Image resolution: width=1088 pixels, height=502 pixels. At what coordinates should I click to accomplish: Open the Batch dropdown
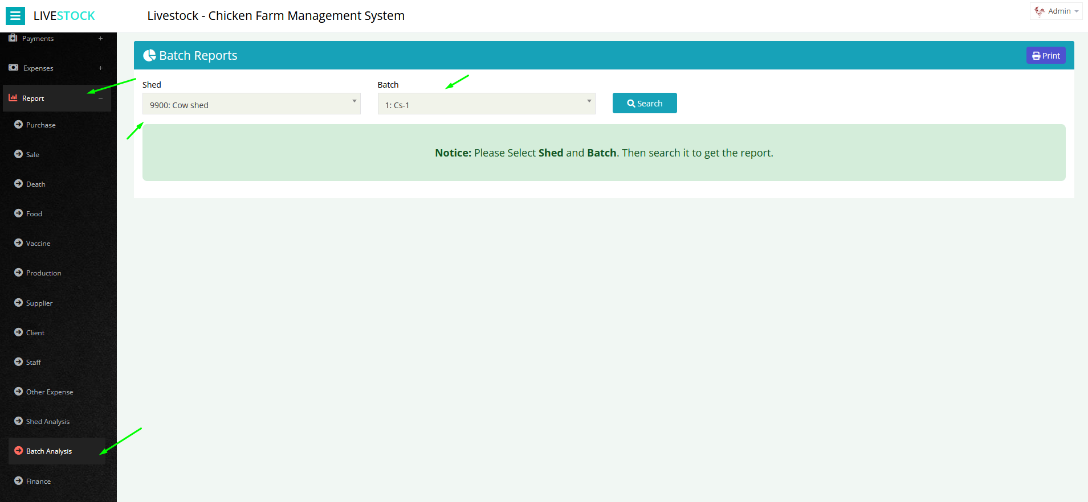coord(486,104)
